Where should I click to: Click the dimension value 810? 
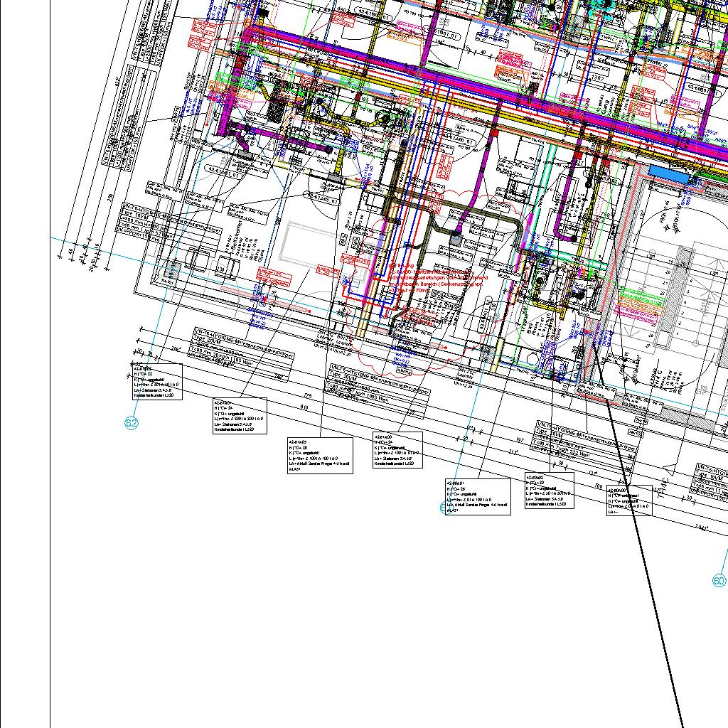coord(304,407)
